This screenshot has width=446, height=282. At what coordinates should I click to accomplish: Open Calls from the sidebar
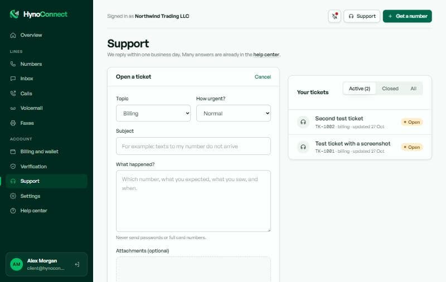(46, 93)
